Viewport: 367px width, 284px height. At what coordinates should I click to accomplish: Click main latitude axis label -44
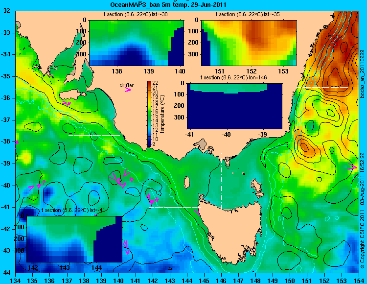[x=6, y=273]
